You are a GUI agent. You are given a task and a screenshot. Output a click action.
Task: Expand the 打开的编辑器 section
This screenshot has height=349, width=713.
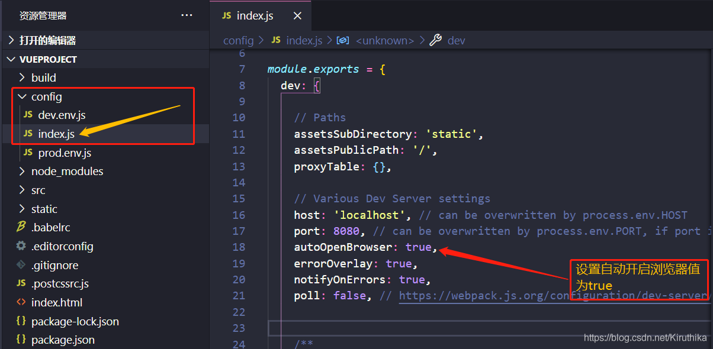[105, 40]
